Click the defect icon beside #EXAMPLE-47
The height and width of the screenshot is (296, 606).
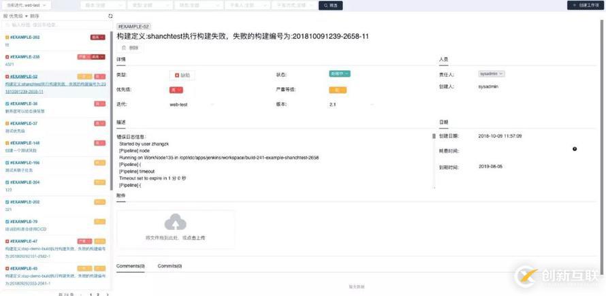7,241
